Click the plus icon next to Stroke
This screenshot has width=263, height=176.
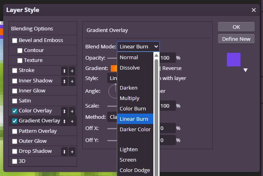point(72,71)
